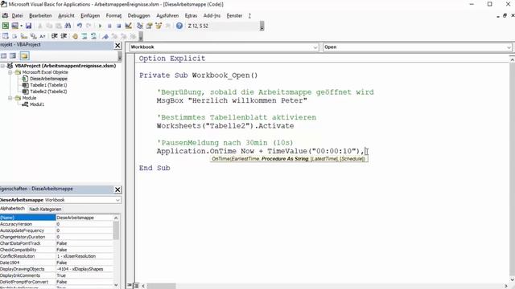Uncomment the selected block
The height and width of the screenshot is (289, 515).
(93, 36)
